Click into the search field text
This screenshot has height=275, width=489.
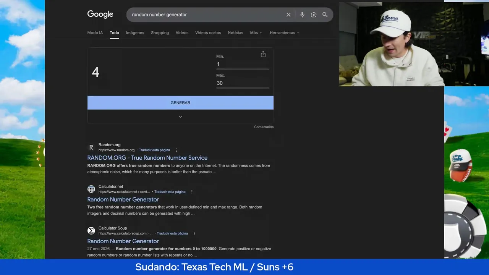coord(159,15)
